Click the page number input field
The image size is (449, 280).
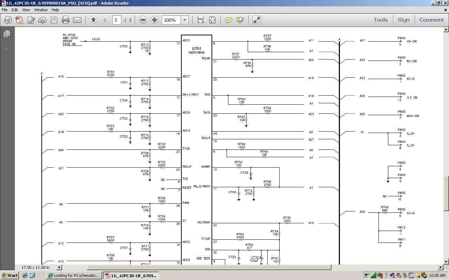click(x=116, y=20)
